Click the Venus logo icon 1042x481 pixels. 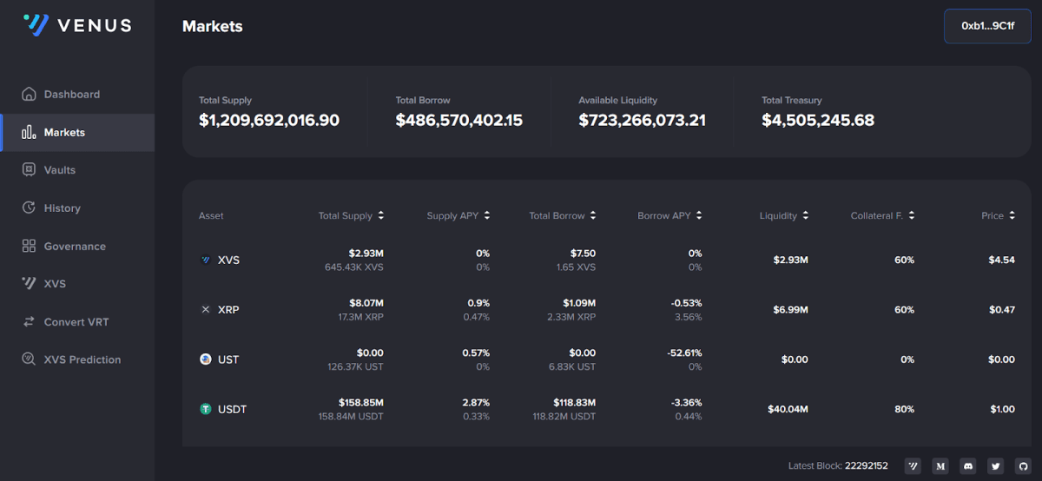(x=36, y=25)
